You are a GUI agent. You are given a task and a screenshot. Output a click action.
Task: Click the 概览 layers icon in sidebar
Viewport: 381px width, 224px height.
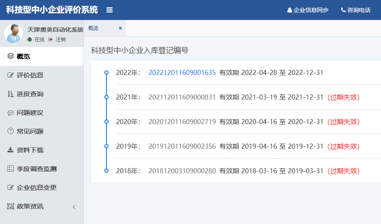tap(10, 56)
